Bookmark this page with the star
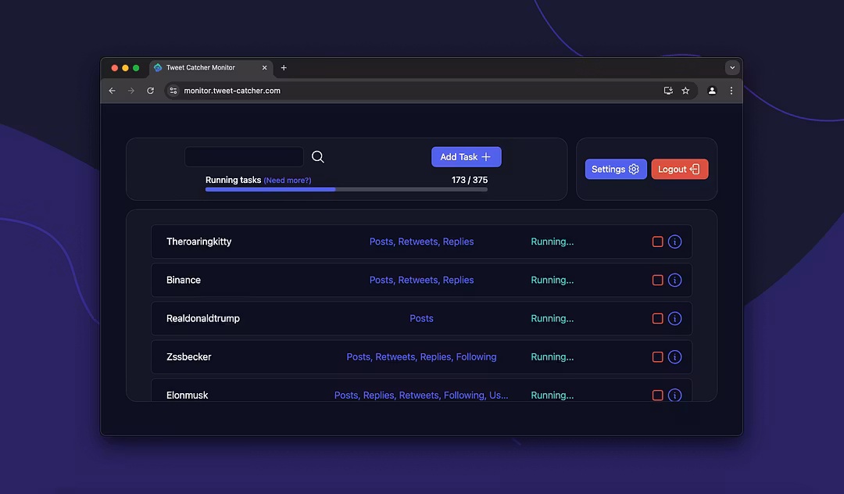Viewport: 844px width, 494px height. [x=685, y=91]
